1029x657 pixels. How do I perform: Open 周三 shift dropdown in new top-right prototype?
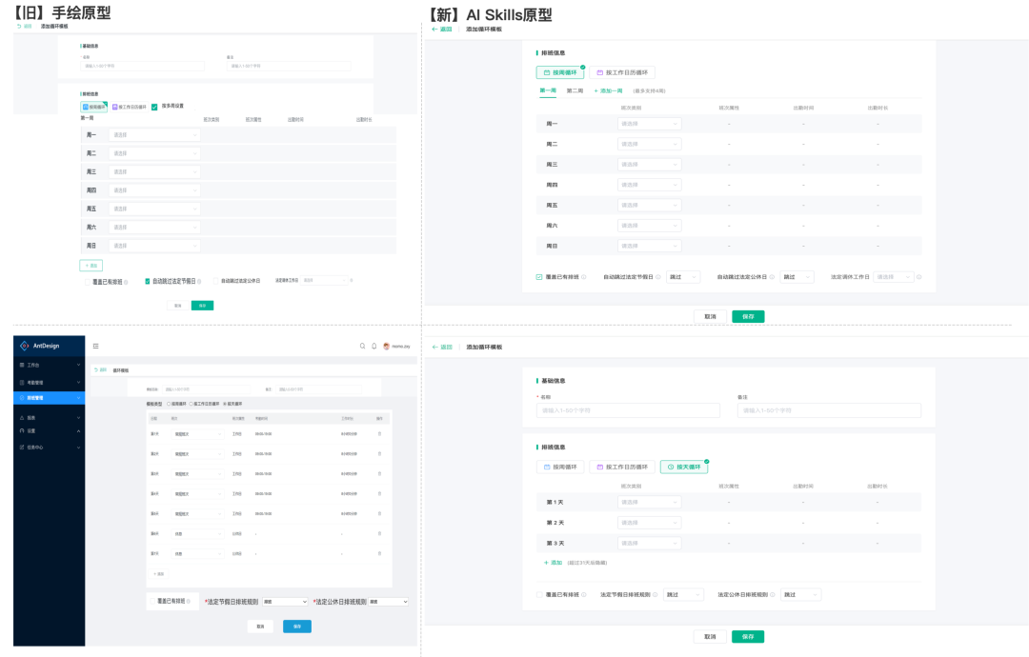[x=649, y=165]
